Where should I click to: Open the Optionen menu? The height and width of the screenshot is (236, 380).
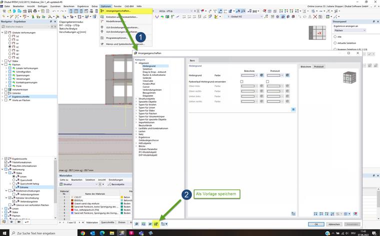click(106, 6)
